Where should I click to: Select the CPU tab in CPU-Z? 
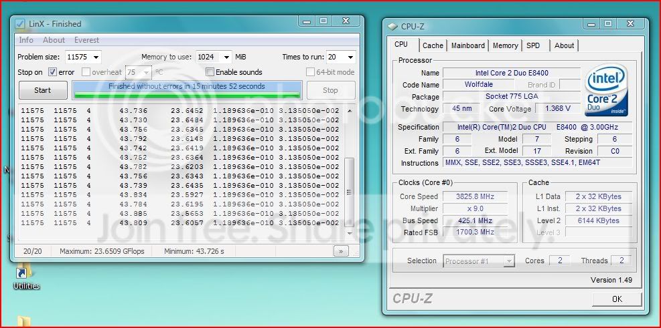[x=401, y=45]
